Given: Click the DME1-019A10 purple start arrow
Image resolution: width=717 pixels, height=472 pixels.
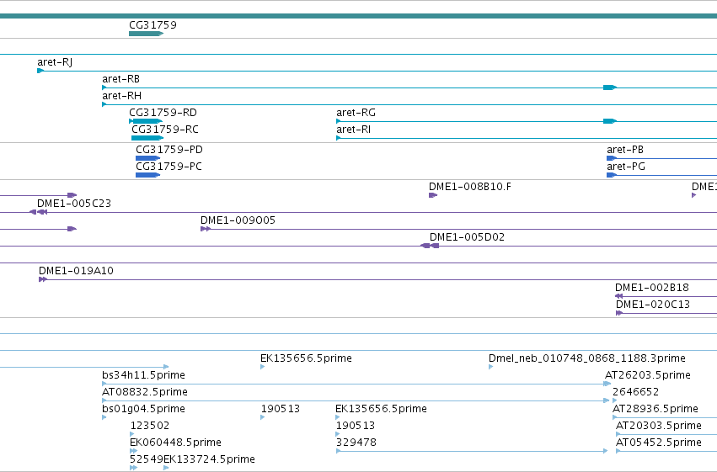Looking at the screenshot, I should point(43,280).
